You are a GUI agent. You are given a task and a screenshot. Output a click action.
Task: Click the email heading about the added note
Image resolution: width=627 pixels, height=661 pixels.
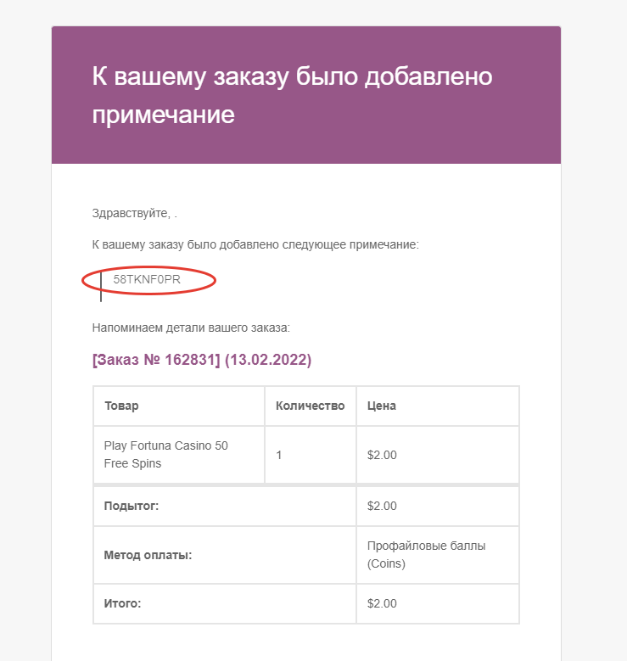pyautogui.click(x=292, y=95)
